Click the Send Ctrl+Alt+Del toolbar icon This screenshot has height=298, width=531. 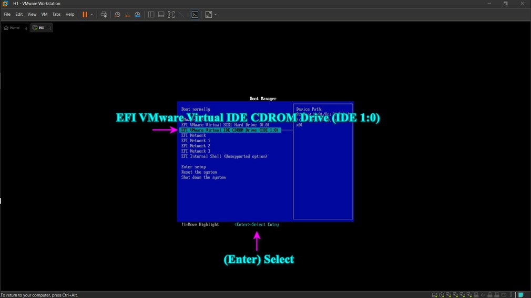(104, 15)
